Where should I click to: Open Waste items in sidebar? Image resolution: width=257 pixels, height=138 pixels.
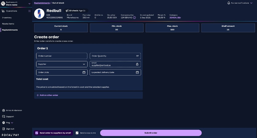[8, 24]
